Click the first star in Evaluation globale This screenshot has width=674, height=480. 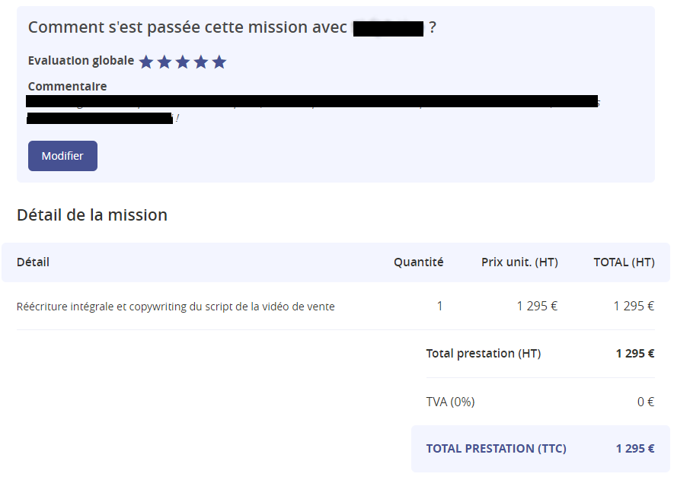(146, 62)
